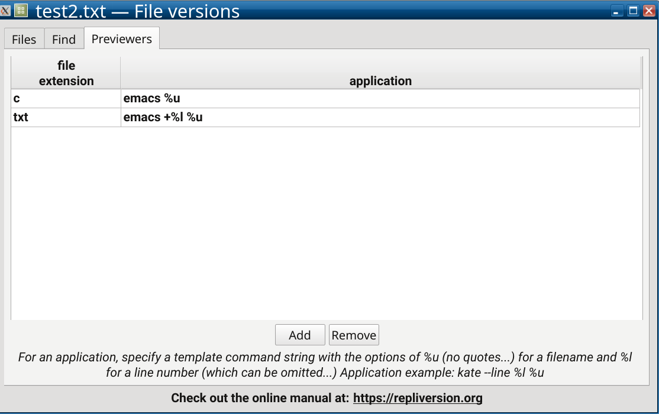This screenshot has width=659, height=414.
Task: Open the repliversion.org manual link
Action: click(418, 398)
